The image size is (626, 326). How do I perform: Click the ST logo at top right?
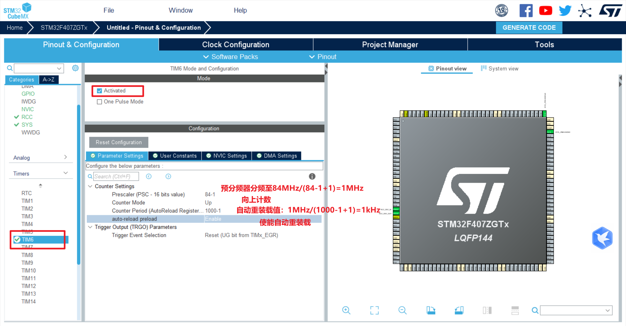click(x=610, y=10)
